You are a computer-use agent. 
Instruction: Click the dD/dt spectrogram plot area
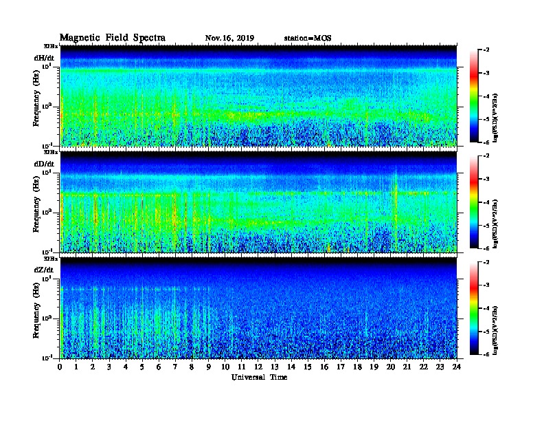(258, 202)
